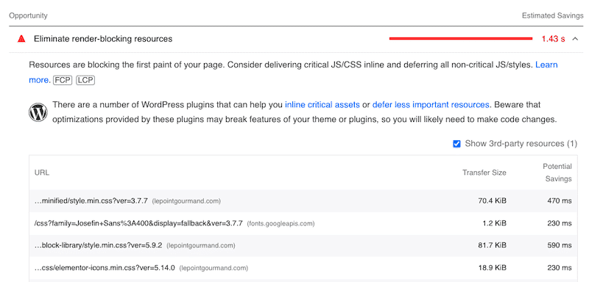
Task: Open the inline critical assets link
Action: tap(322, 104)
